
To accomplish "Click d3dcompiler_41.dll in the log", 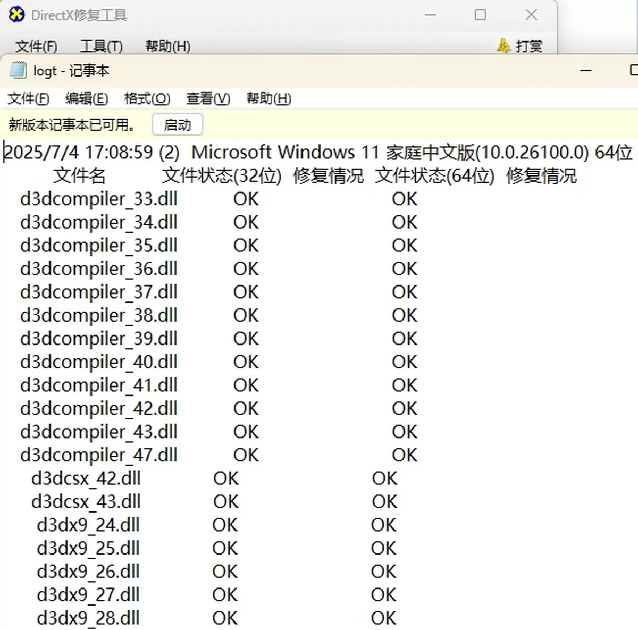I will [99, 385].
